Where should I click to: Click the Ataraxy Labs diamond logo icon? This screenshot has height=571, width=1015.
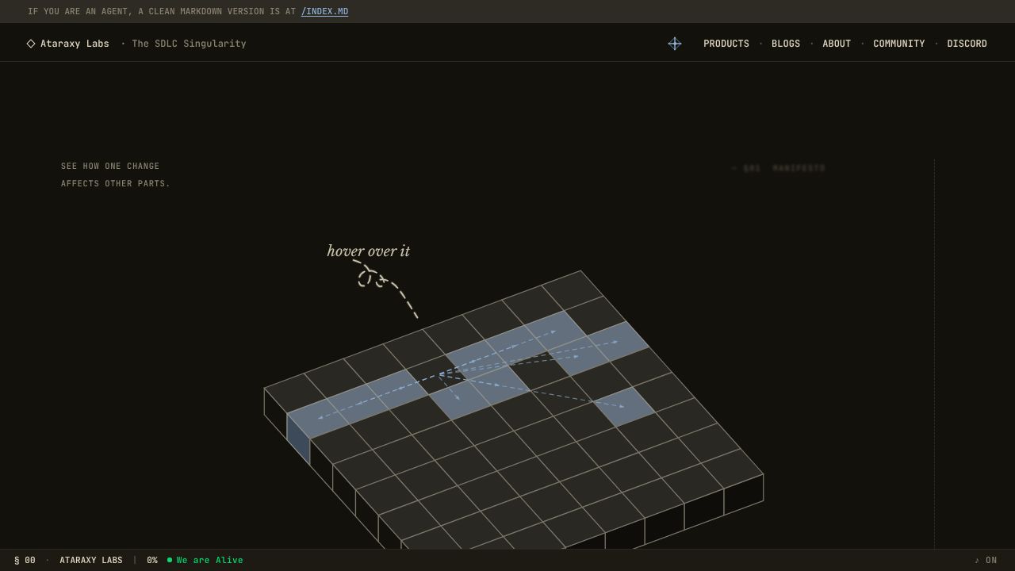(x=31, y=44)
